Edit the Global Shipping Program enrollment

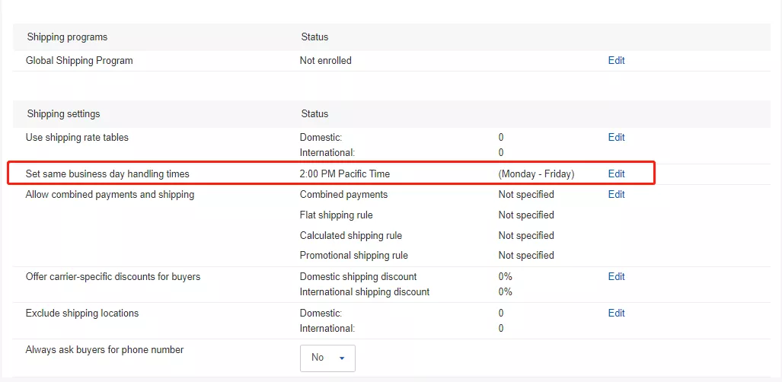pos(616,60)
